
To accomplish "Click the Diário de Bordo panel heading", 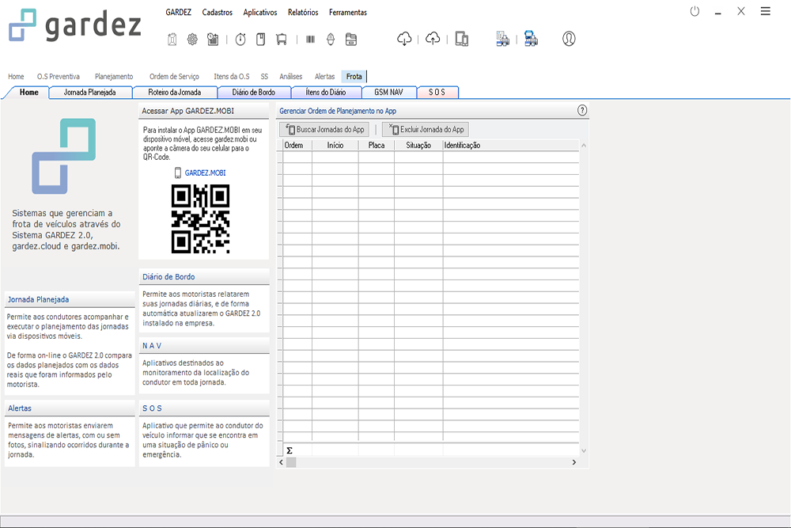I will (168, 276).
